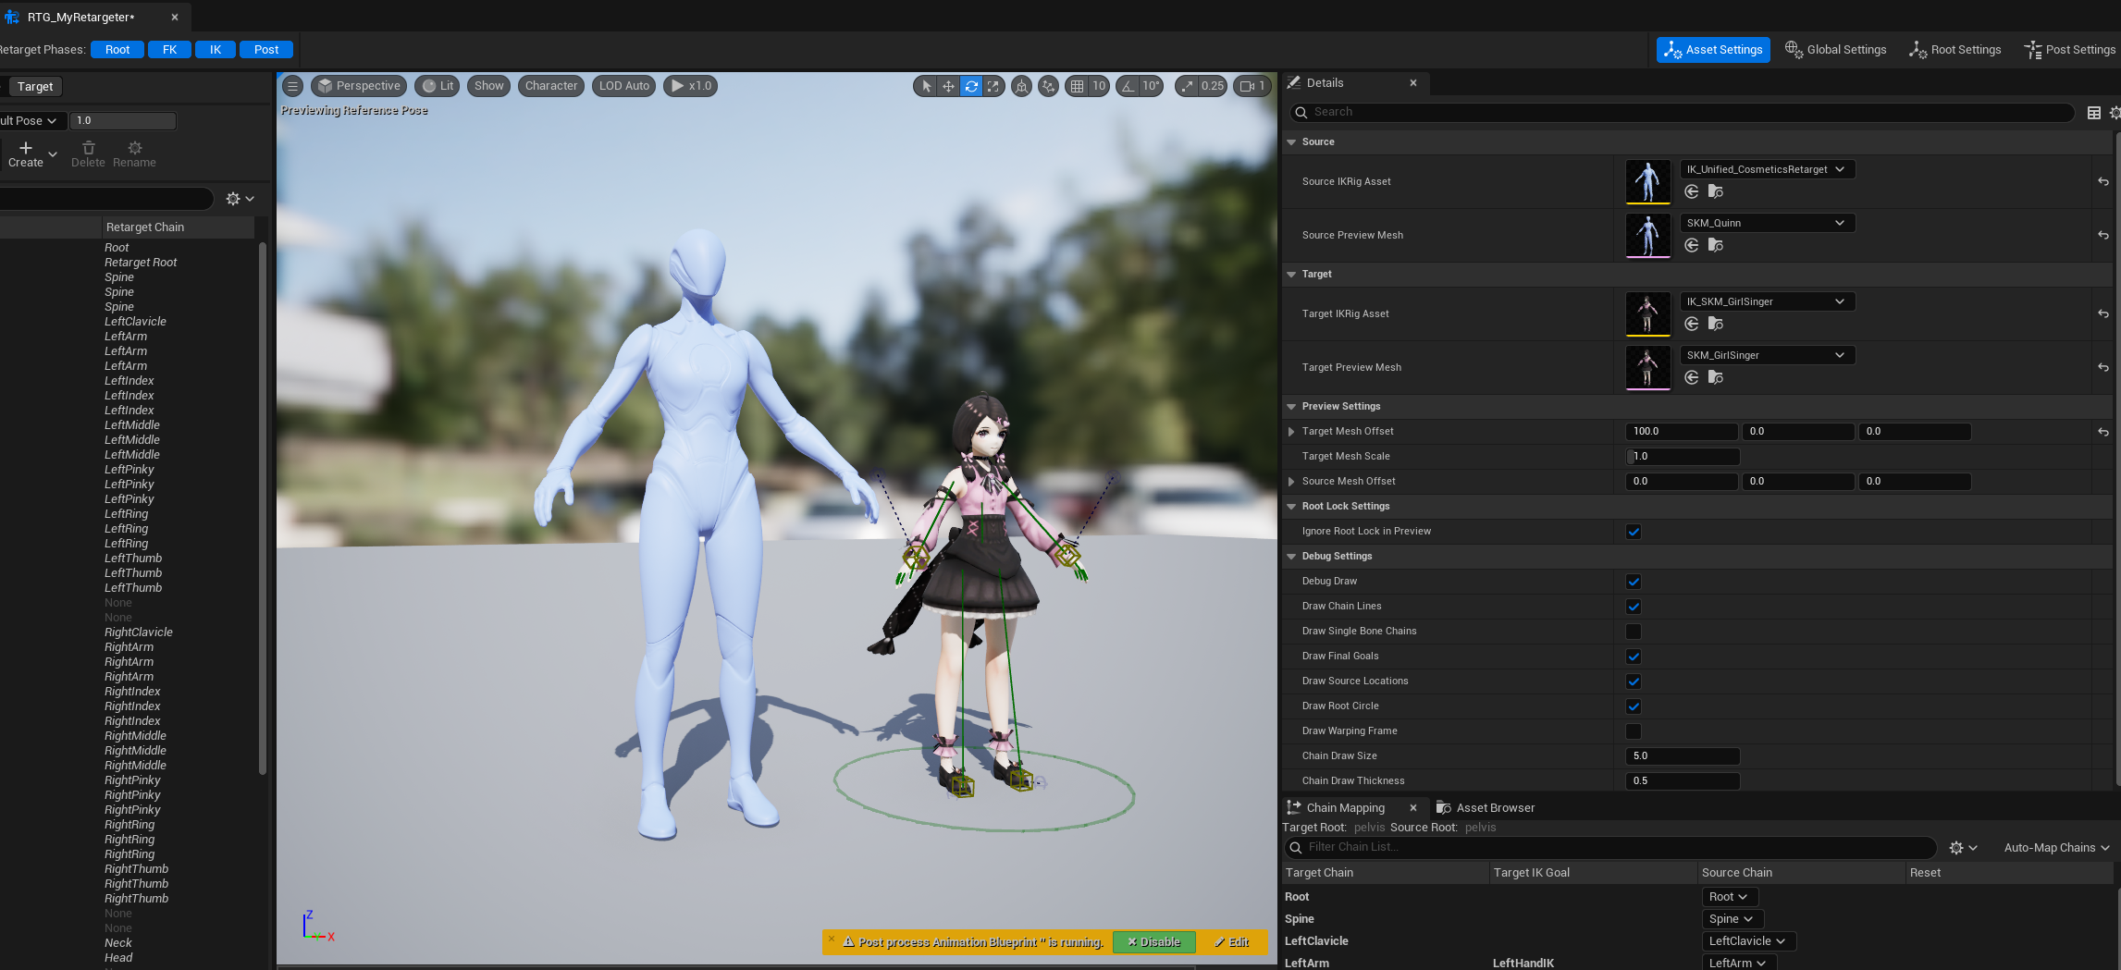Switch to the scale gizmo tool
The height and width of the screenshot is (970, 2121).
993,86
